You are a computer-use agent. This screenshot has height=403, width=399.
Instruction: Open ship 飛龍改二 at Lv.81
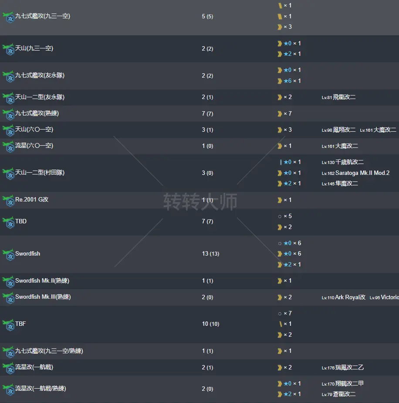coord(344,97)
